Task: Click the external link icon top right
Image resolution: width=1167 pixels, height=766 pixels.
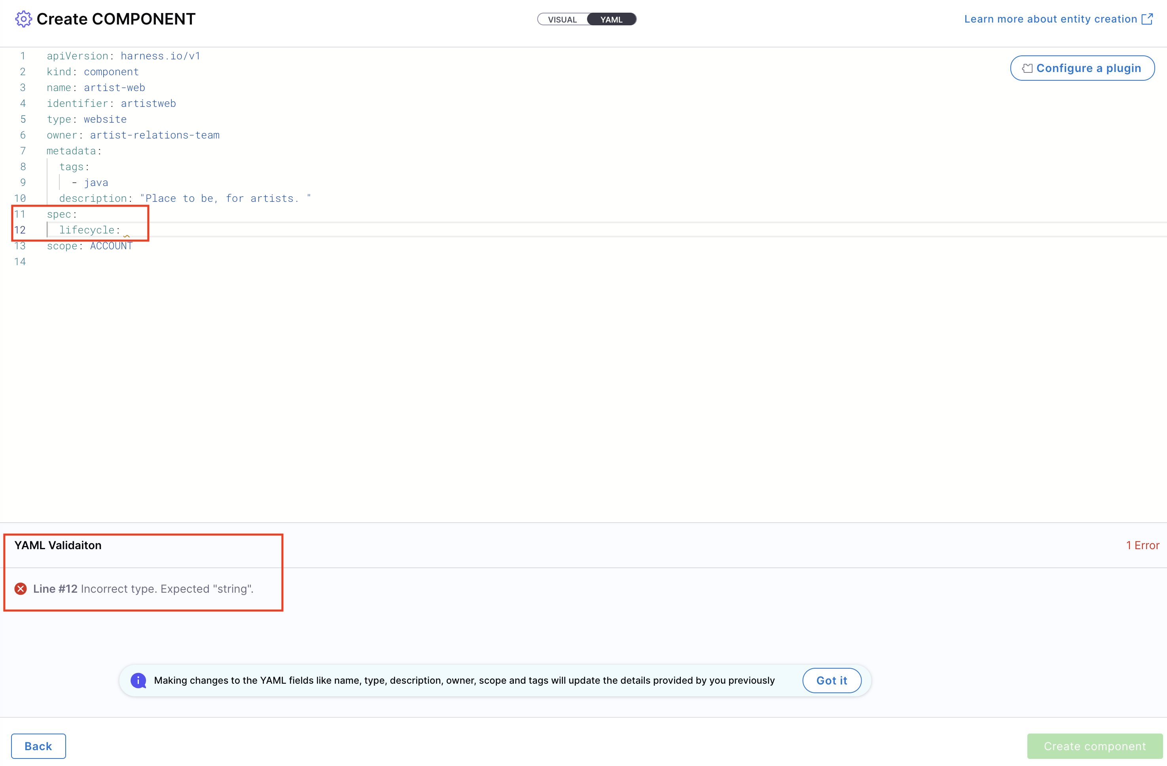Action: point(1147,19)
